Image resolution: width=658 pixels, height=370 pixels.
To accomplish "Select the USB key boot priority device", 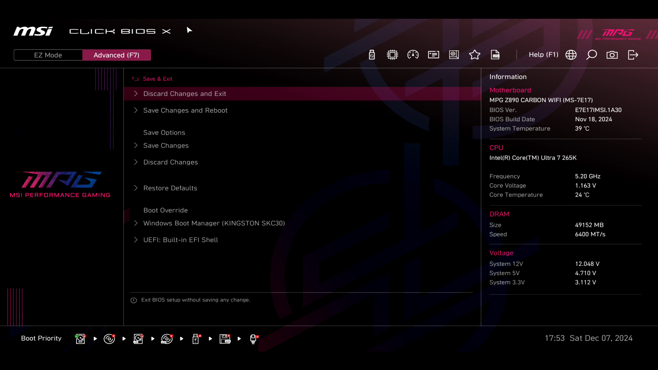I will [x=196, y=339].
